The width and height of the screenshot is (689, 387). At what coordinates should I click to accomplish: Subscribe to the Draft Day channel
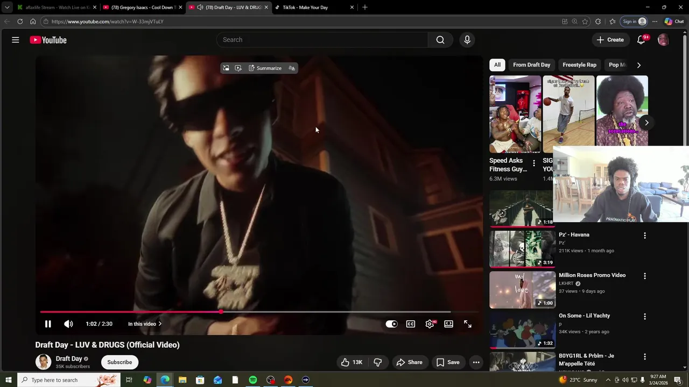[119, 362]
